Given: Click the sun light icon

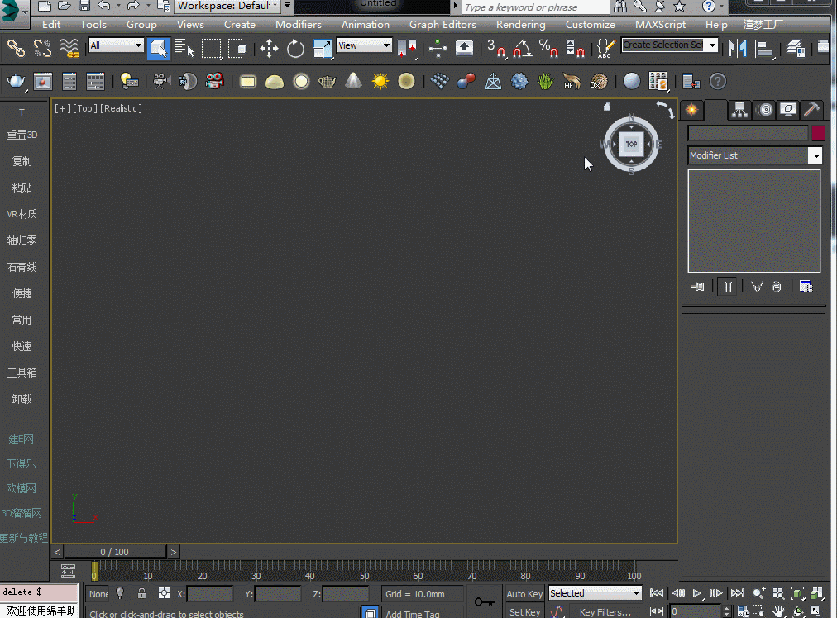Looking at the screenshot, I should click(x=380, y=81).
